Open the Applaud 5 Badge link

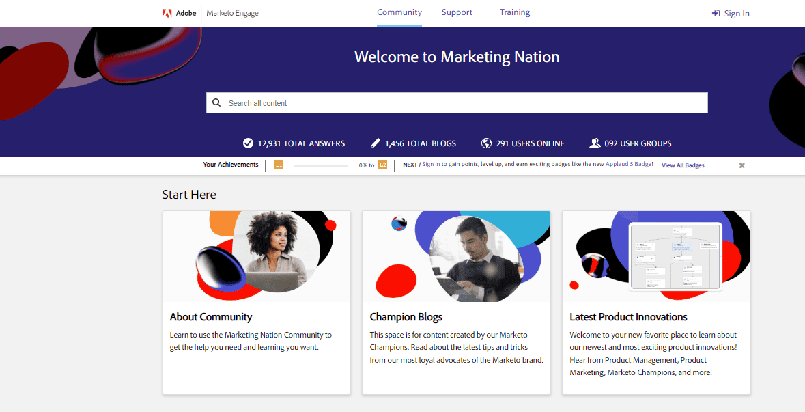pos(630,165)
